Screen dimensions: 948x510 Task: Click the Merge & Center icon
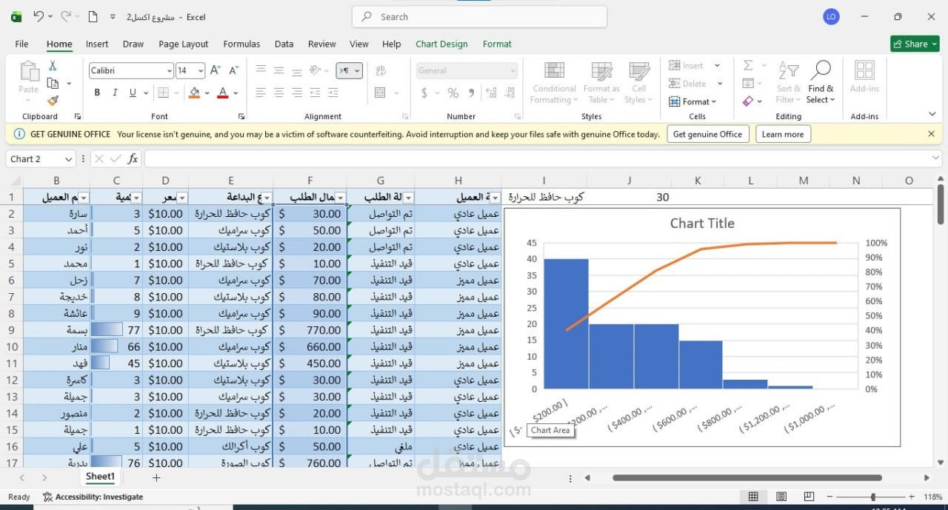point(381,93)
